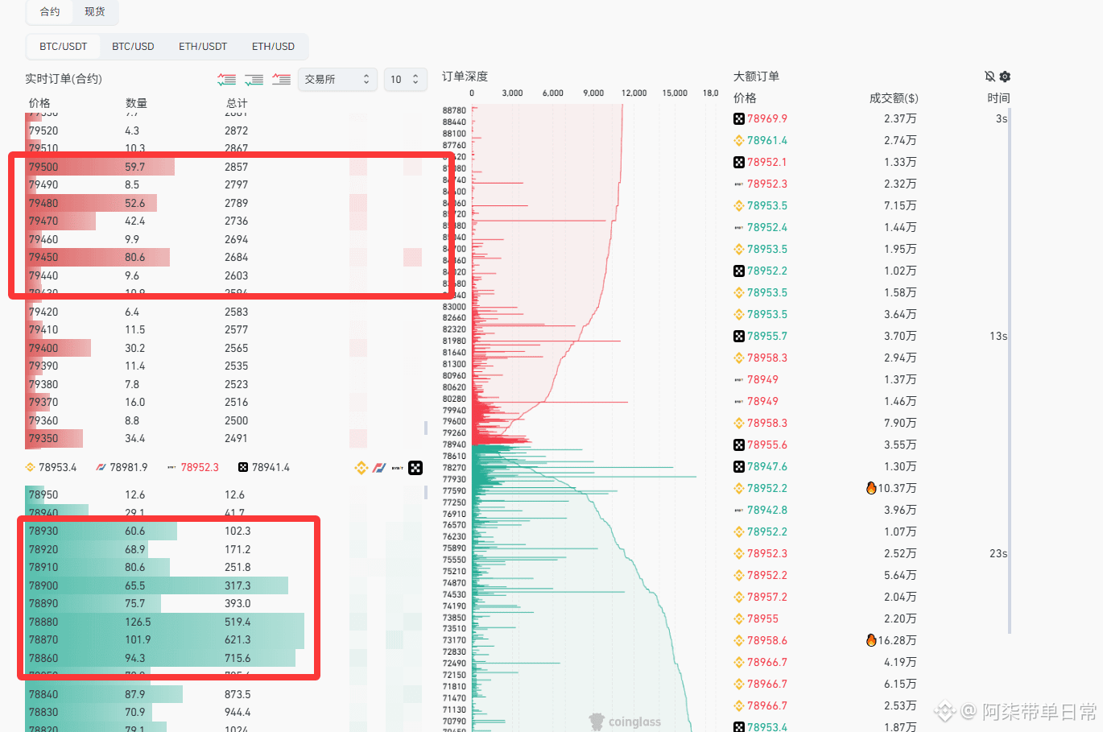Show both bids and asks order book view
Screen dimensions: 1103x732
(x=227, y=79)
